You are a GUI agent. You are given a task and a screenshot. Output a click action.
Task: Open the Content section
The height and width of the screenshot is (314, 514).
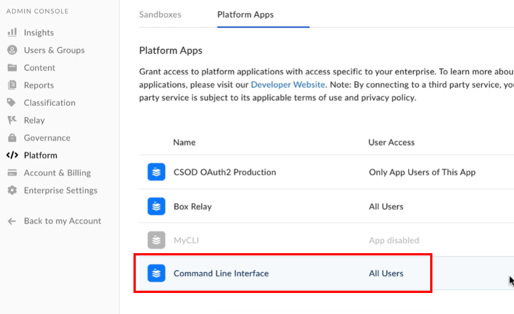click(39, 68)
